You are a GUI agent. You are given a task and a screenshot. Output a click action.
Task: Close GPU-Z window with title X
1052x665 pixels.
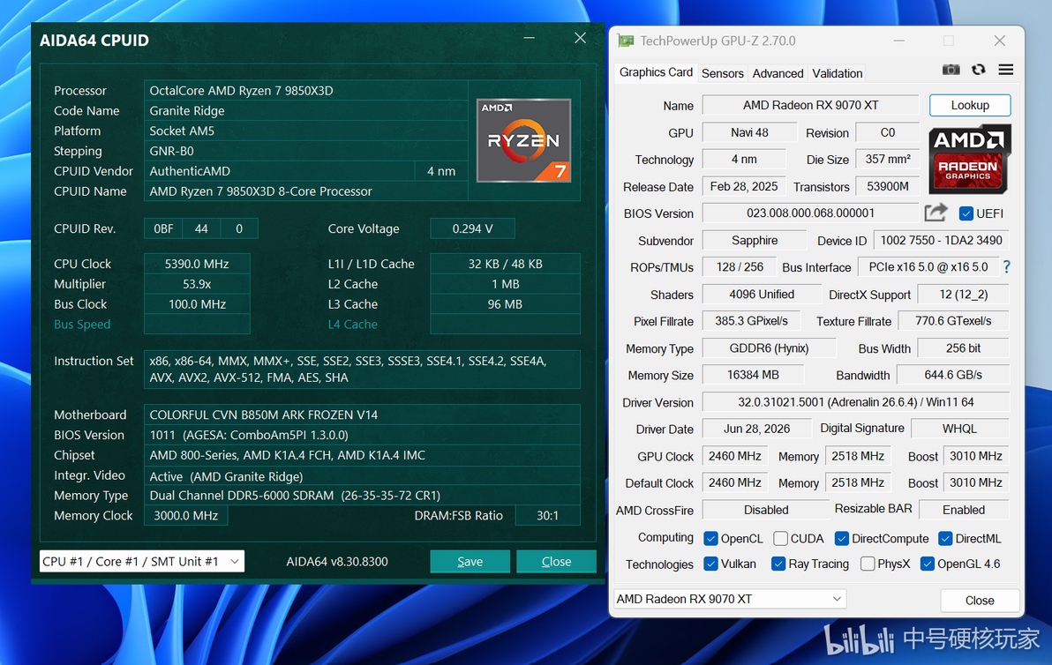click(1000, 41)
